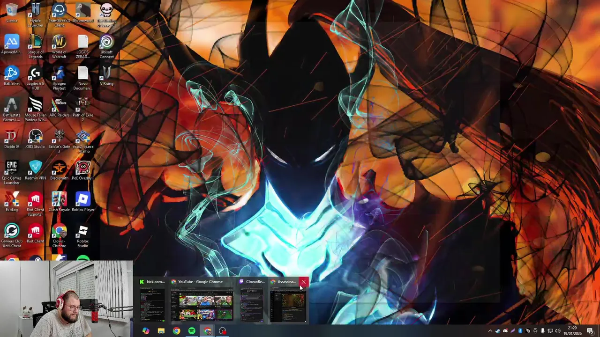This screenshot has height=337, width=600.
Task: Select the Mouse Fallen Pantera shortcut
Action: click(x=35, y=109)
